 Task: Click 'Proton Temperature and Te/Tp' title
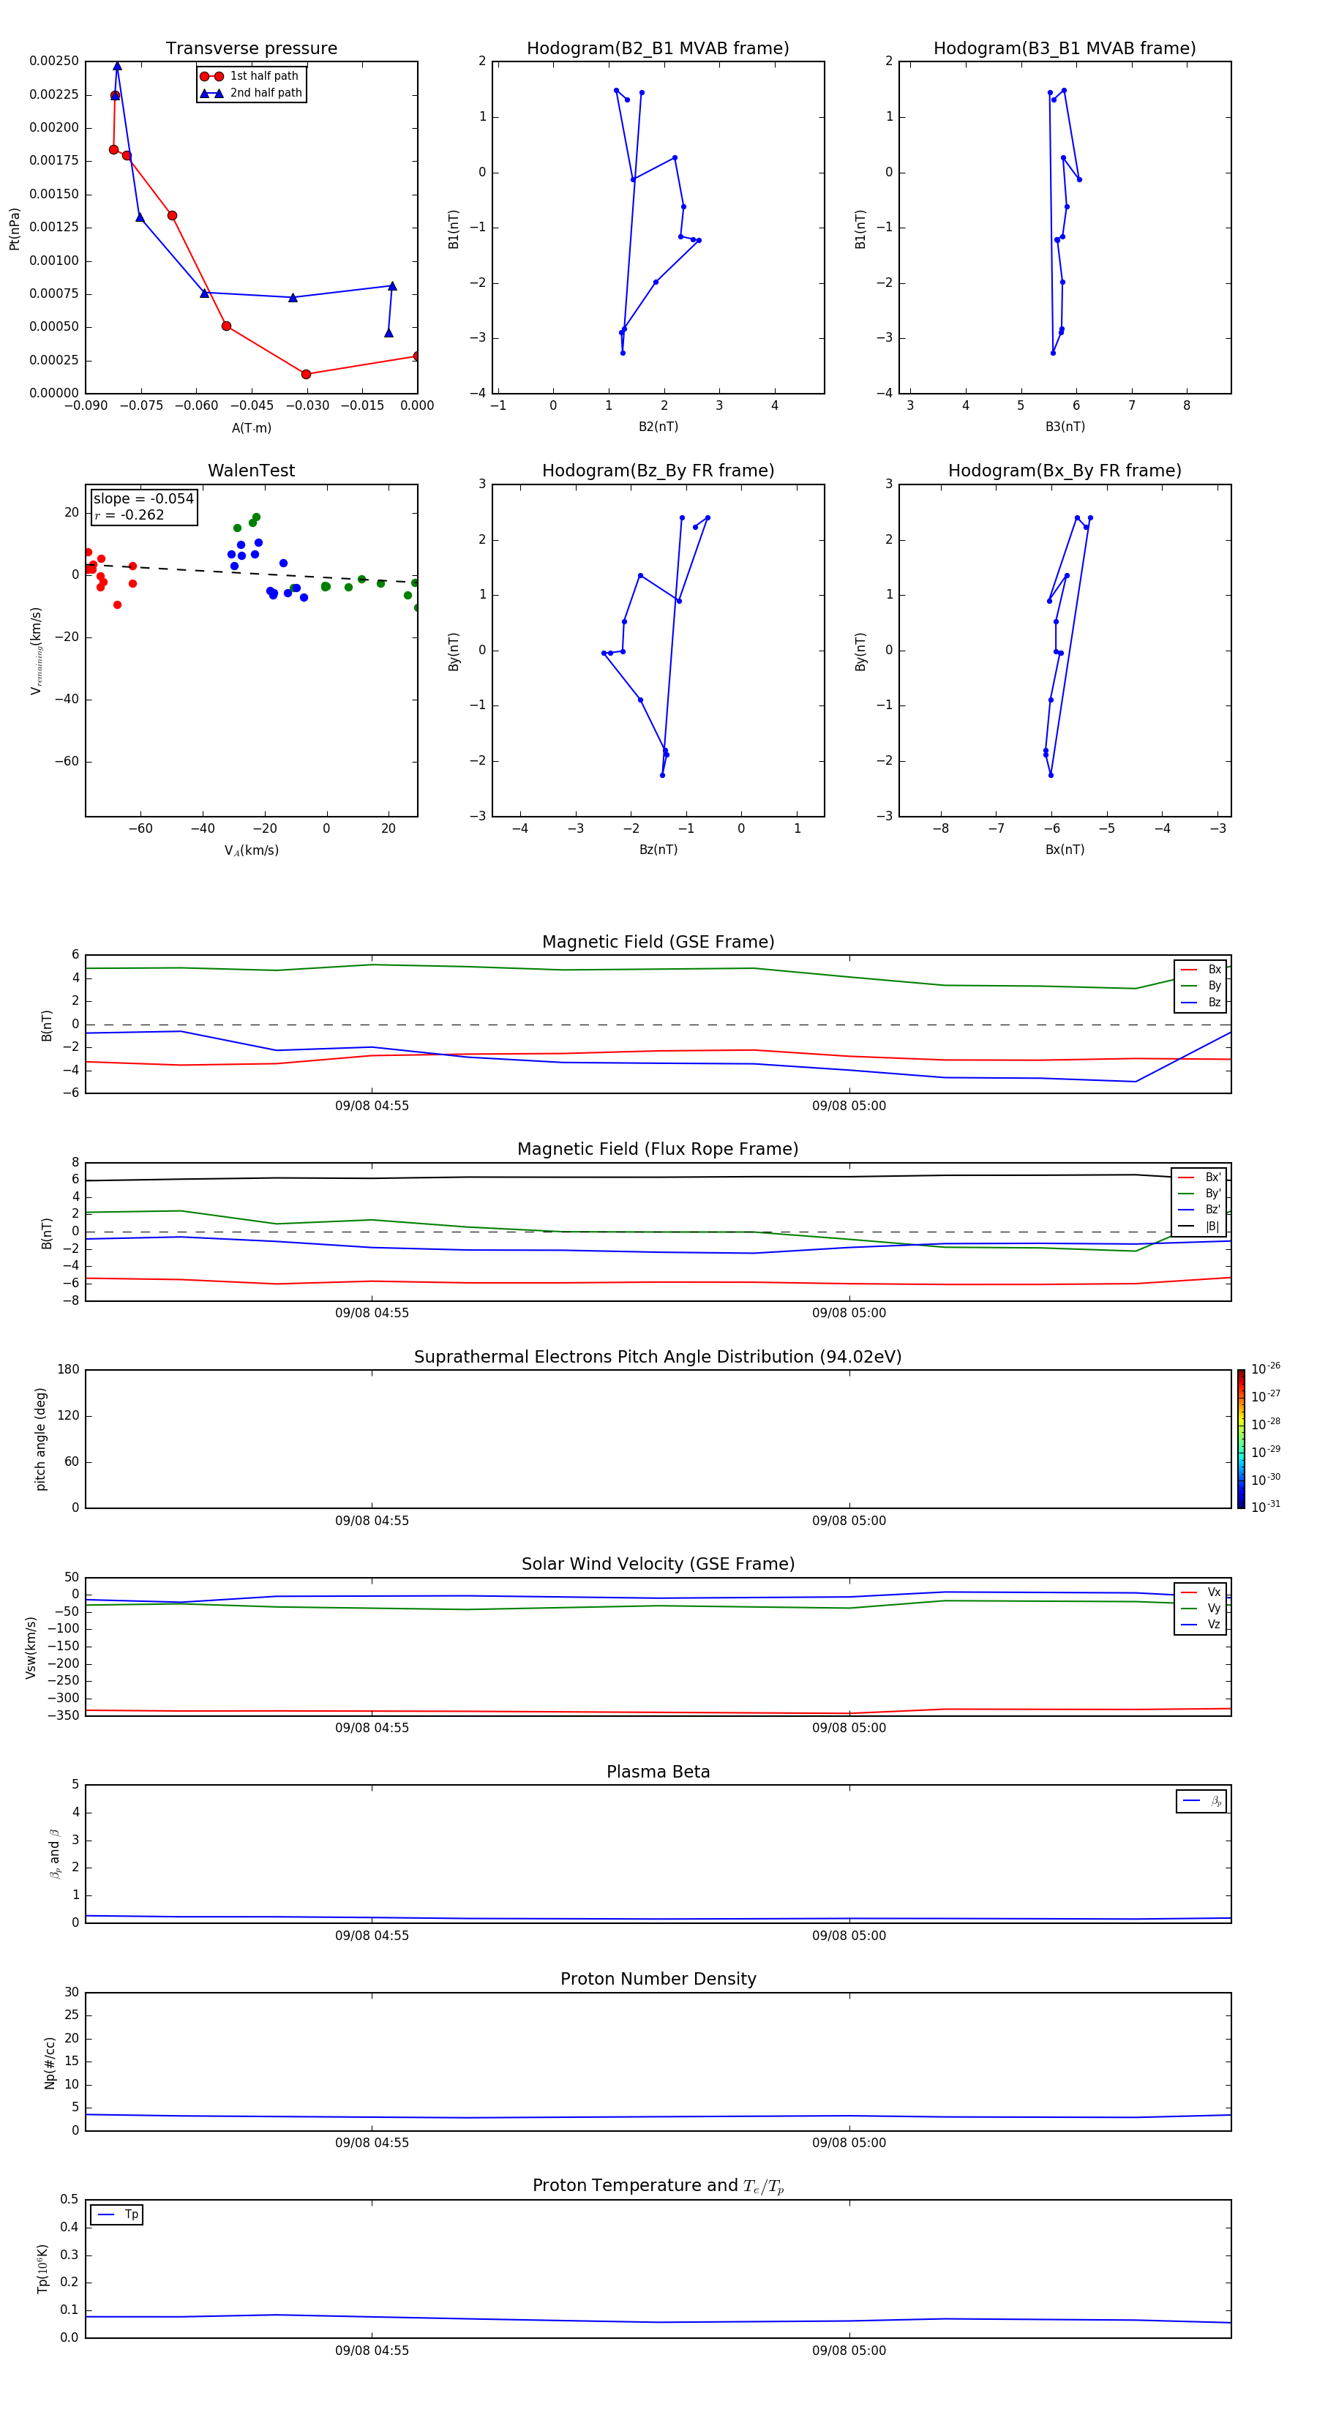pos(658,2186)
